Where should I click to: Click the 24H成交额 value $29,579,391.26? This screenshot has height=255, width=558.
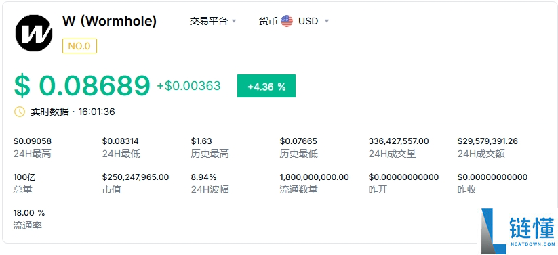487,141
